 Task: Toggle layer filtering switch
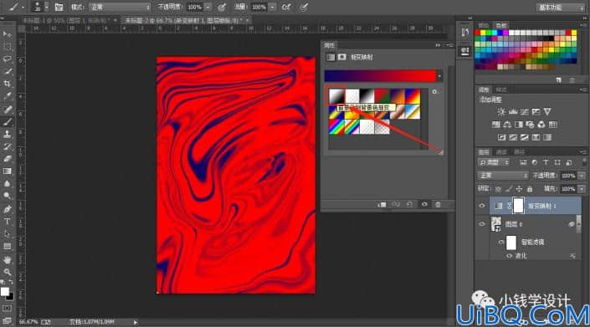pos(583,162)
